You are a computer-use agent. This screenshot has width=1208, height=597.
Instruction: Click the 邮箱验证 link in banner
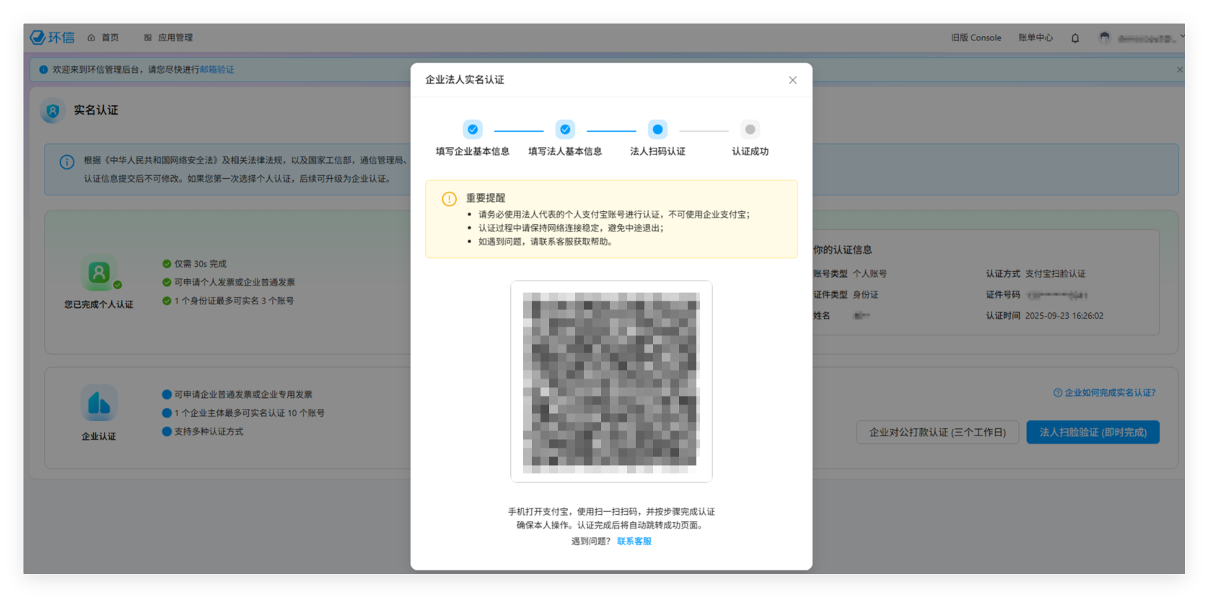tap(217, 70)
